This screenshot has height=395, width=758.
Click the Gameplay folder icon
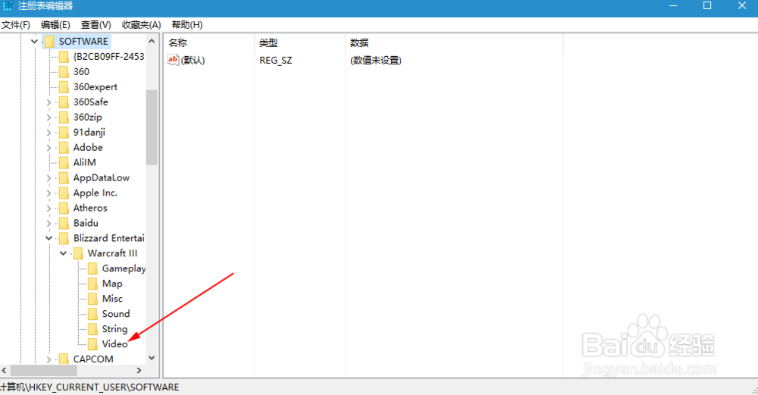point(92,268)
